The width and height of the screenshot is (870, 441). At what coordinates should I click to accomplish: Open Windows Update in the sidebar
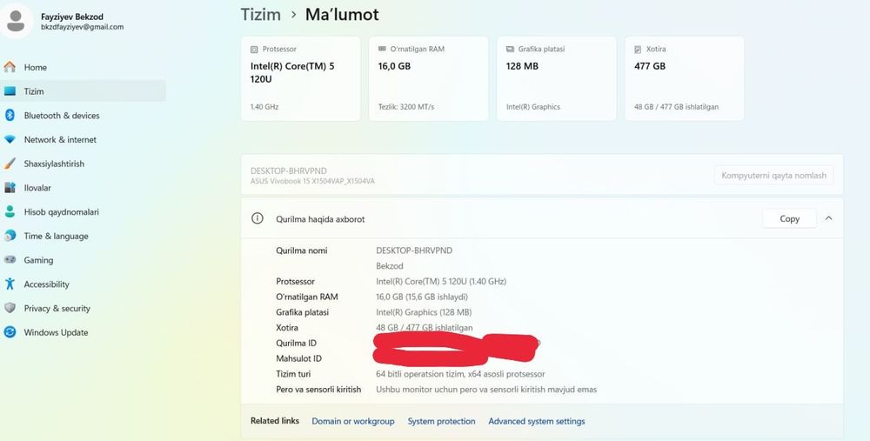coord(56,332)
